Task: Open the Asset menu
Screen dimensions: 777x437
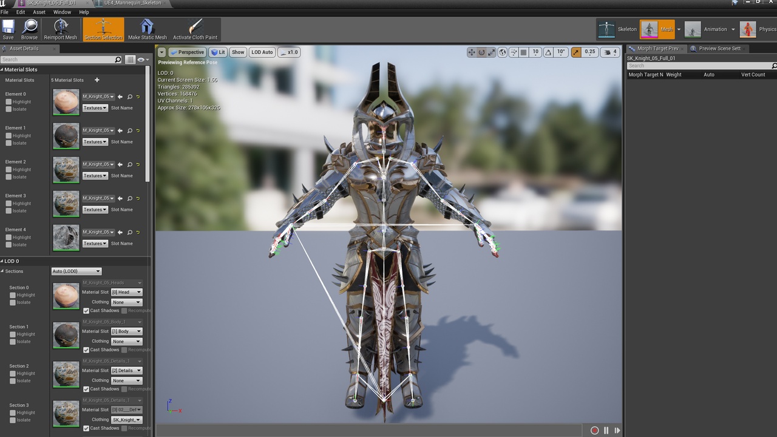Action: tap(39, 12)
